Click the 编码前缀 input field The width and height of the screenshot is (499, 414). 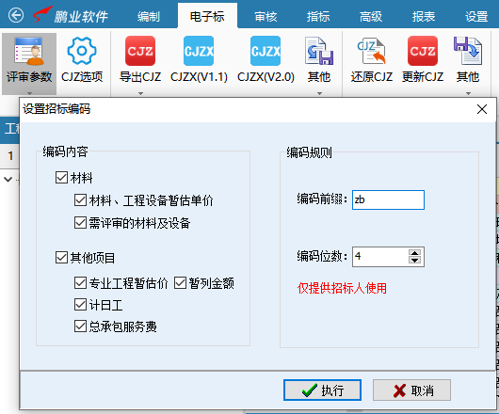point(388,199)
